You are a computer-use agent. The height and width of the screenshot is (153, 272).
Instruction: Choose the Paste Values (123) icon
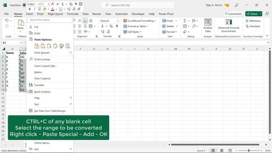click(43, 46)
